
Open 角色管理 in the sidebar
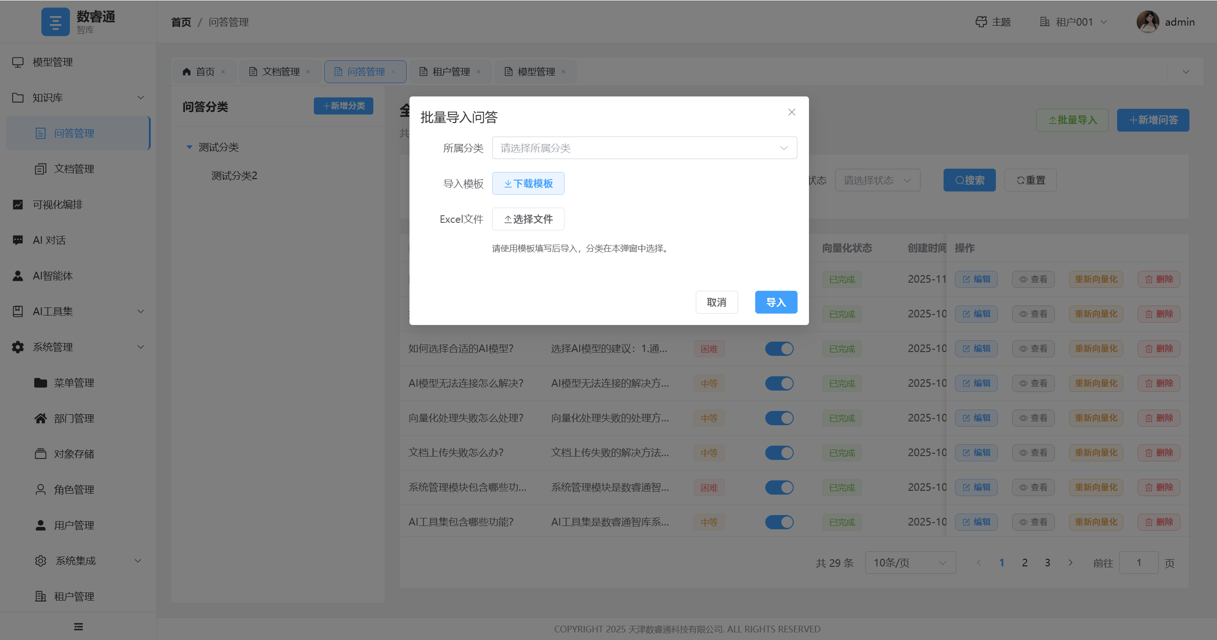pos(78,490)
